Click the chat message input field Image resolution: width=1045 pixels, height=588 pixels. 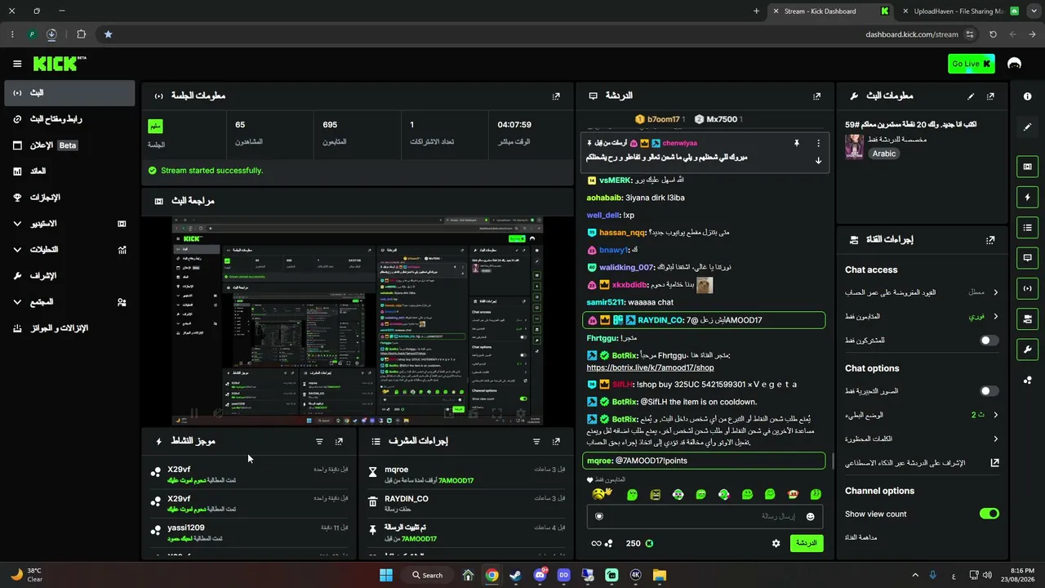(x=704, y=516)
